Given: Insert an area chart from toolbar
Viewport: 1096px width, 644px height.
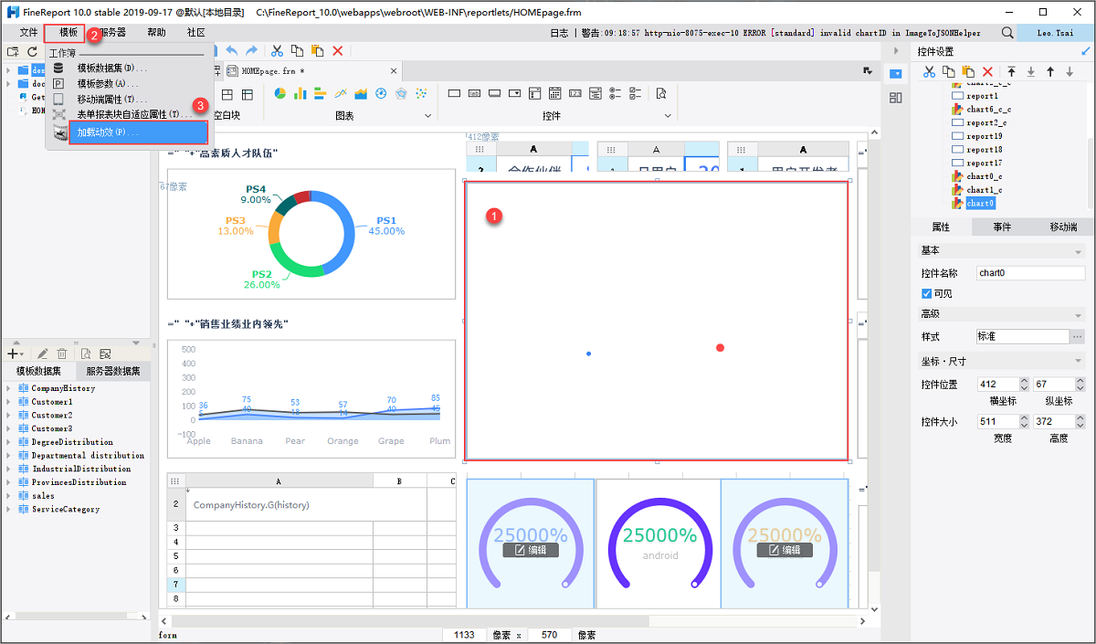Looking at the screenshot, I should coord(361,93).
